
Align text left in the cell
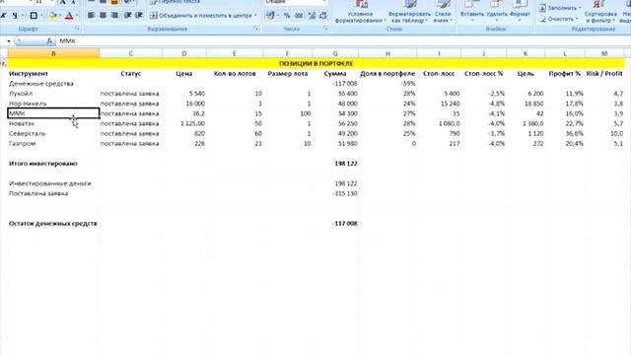92,16
